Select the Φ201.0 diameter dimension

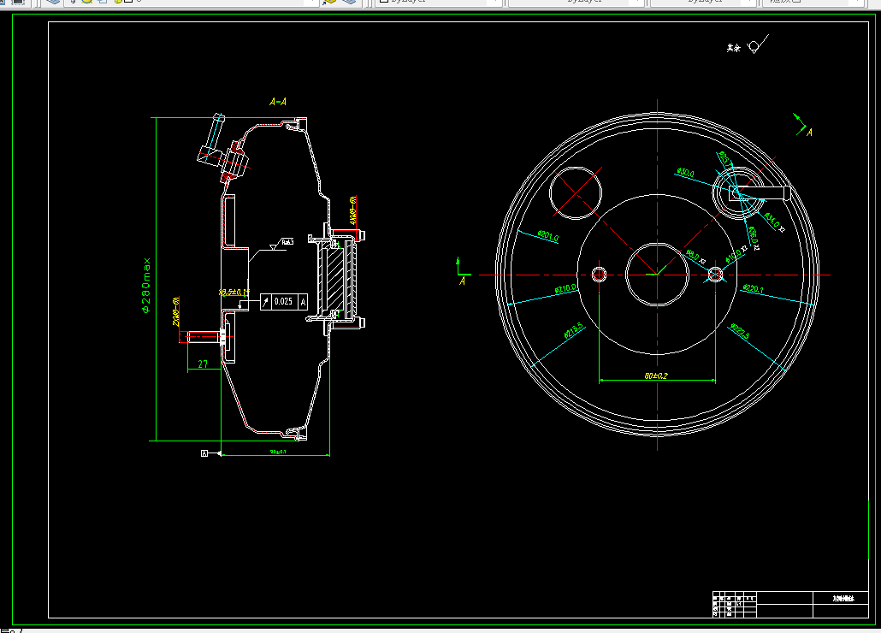click(547, 236)
